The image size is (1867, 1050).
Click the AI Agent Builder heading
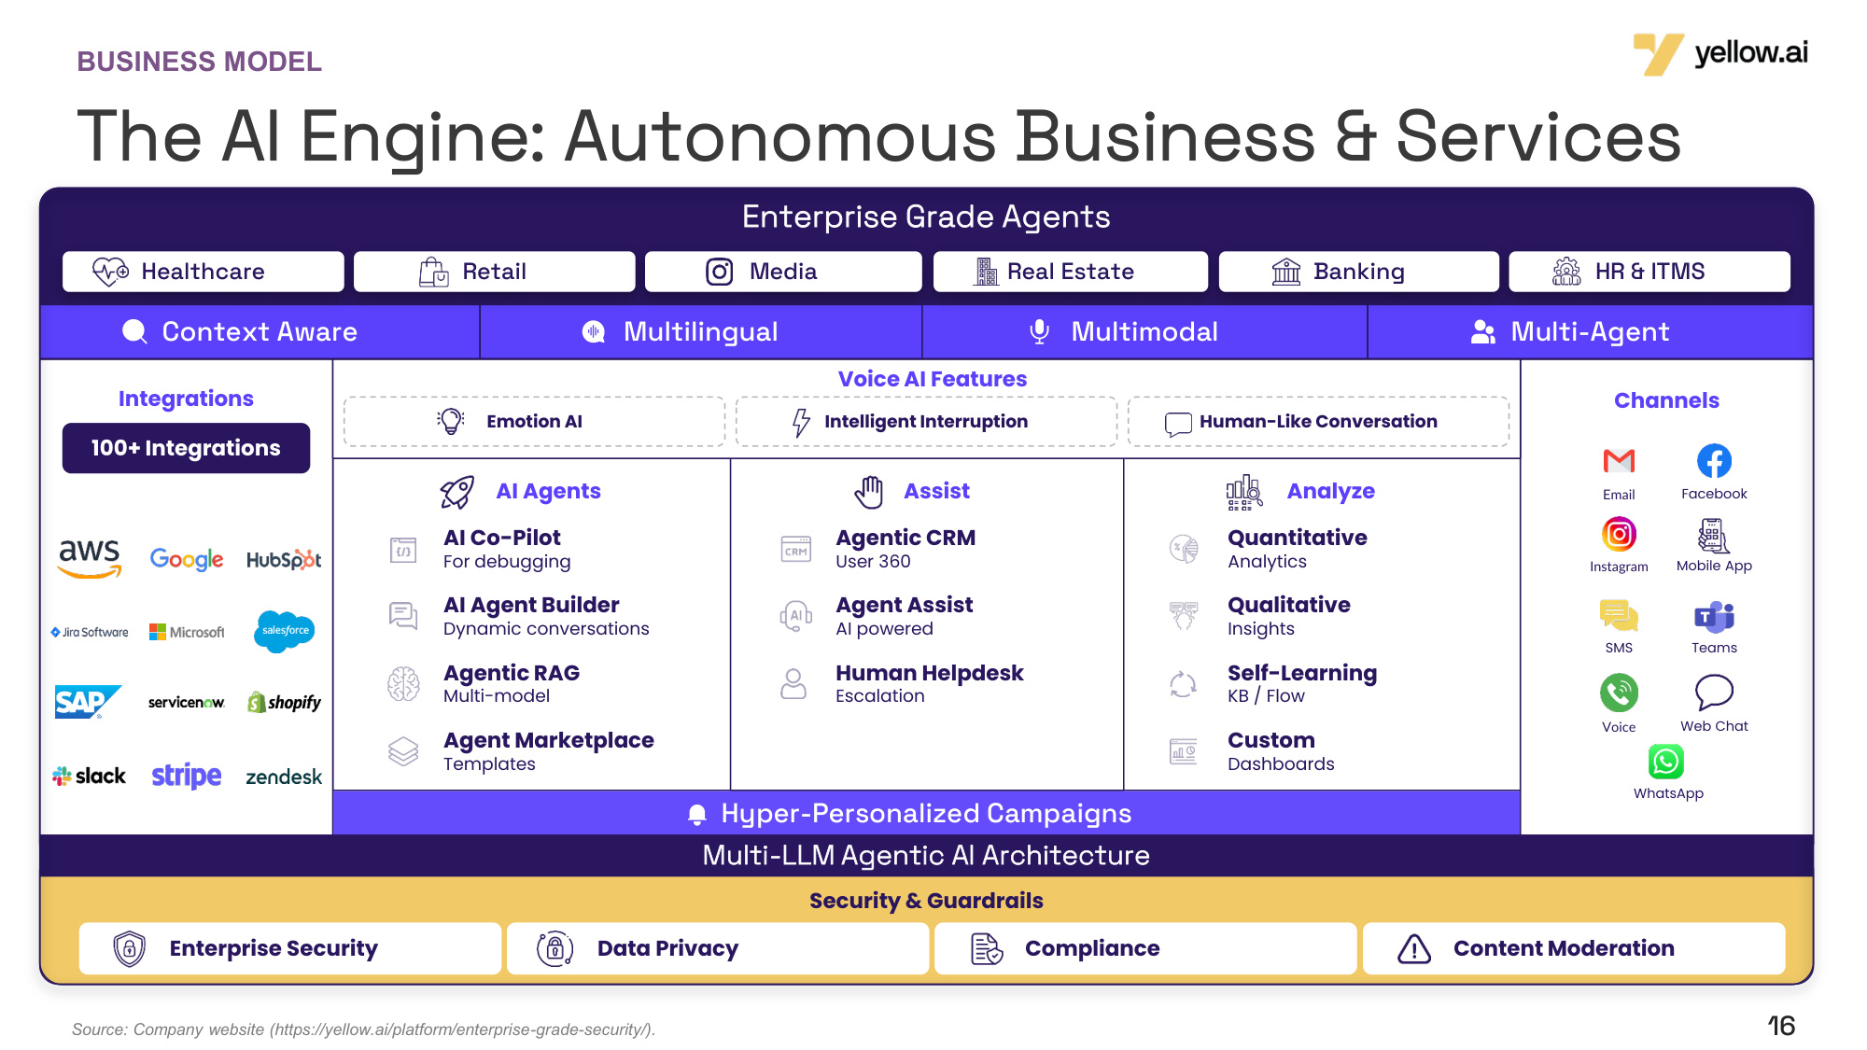(531, 605)
